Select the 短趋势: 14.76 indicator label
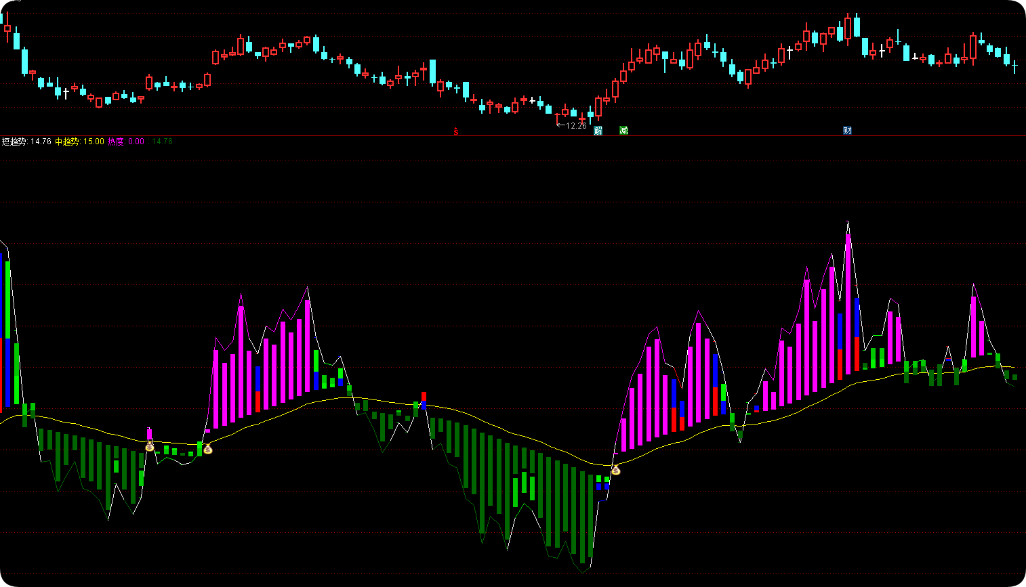The image size is (1026, 587). pyautogui.click(x=26, y=142)
